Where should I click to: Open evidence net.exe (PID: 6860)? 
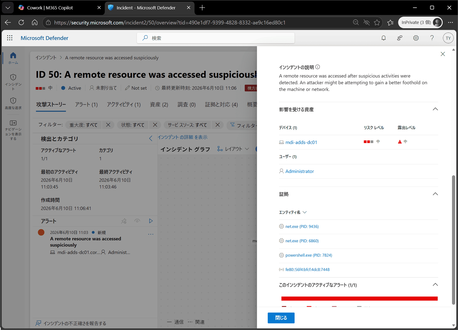(x=302, y=241)
